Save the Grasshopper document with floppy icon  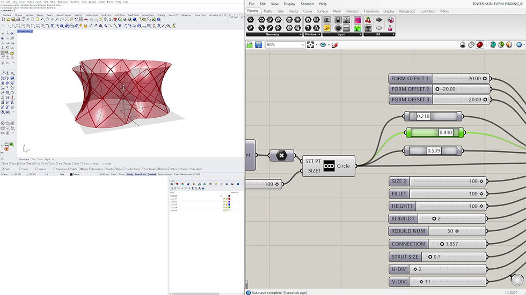(x=258, y=45)
